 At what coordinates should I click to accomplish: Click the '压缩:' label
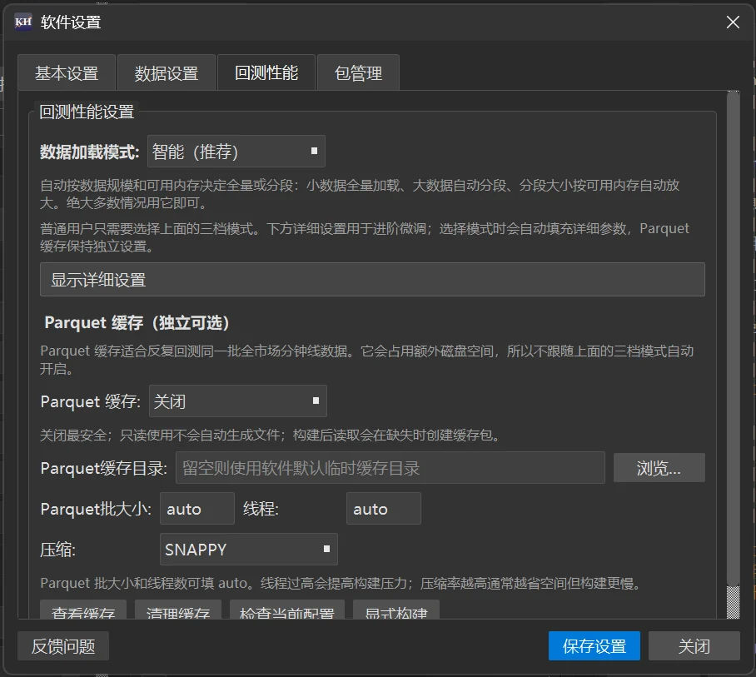point(57,550)
